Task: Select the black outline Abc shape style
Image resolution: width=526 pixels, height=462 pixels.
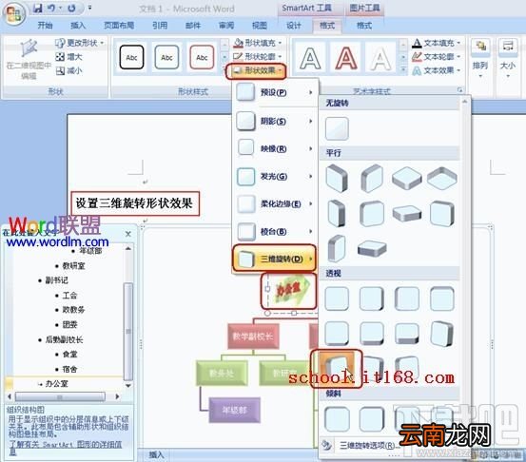Action: click(x=131, y=57)
